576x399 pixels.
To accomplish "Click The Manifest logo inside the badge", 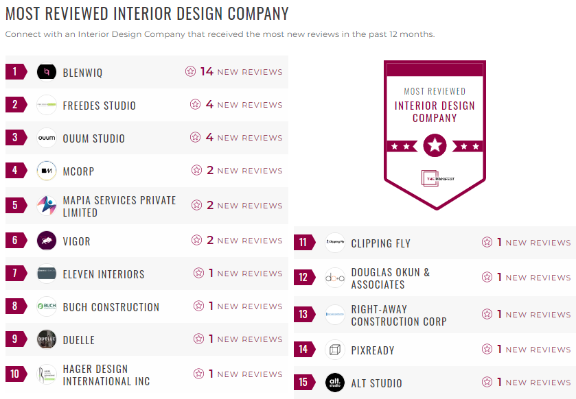I will [x=435, y=176].
